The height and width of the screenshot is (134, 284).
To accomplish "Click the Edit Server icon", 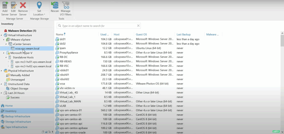I will point(13,5).
